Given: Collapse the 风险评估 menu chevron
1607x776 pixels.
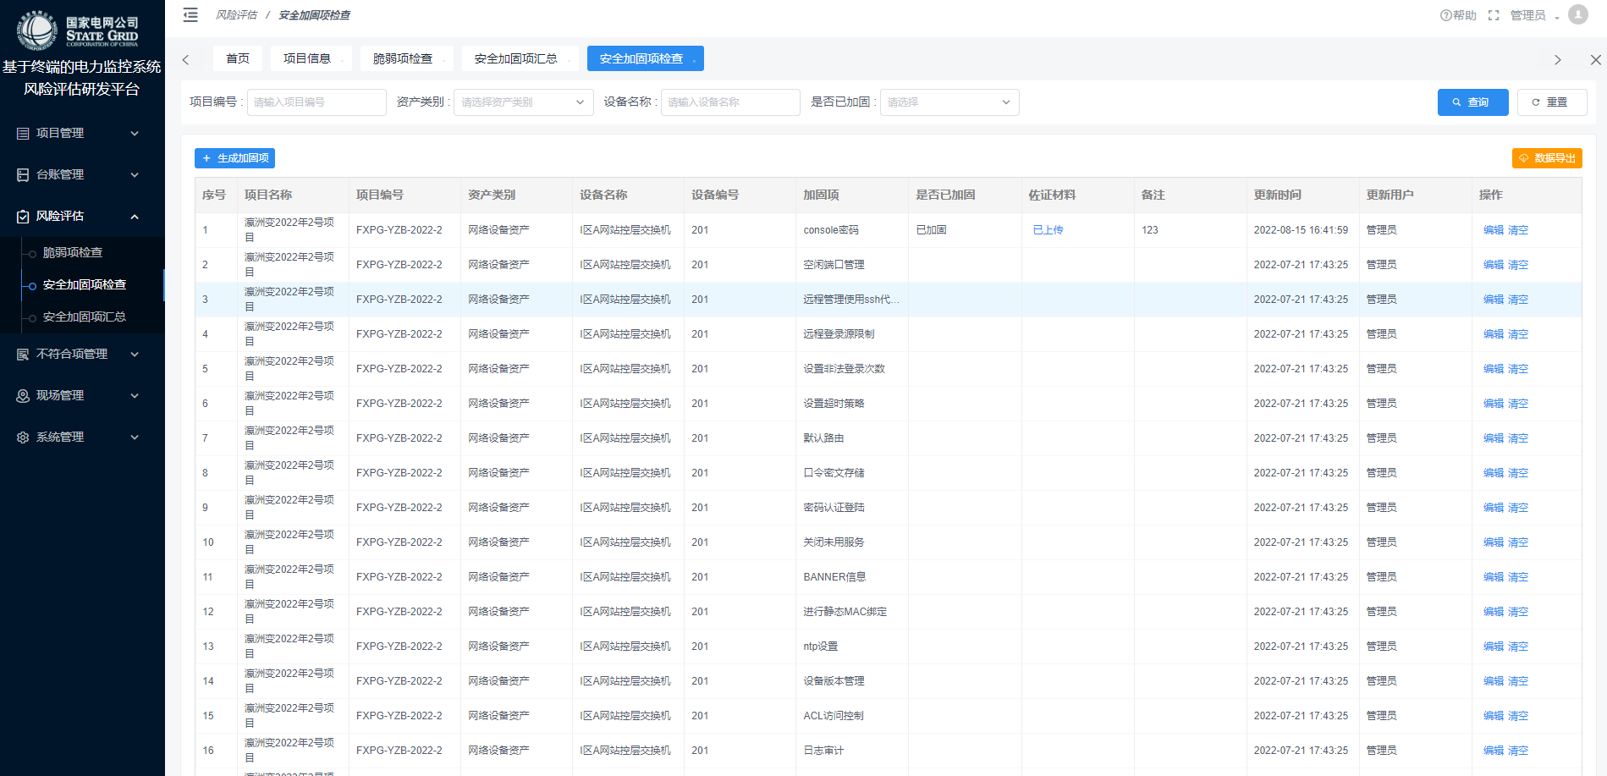Looking at the screenshot, I should pyautogui.click(x=135, y=217).
